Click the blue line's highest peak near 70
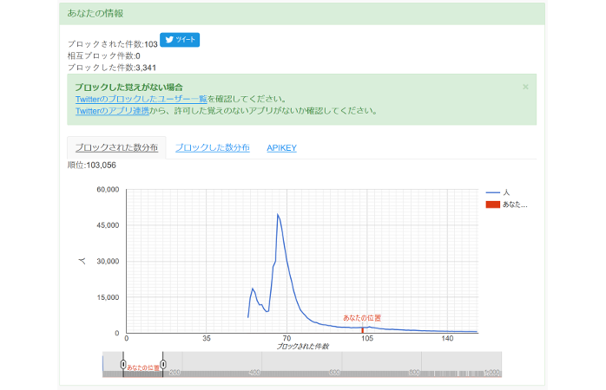Viewport: 606px width, 390px height. (278, 214)
